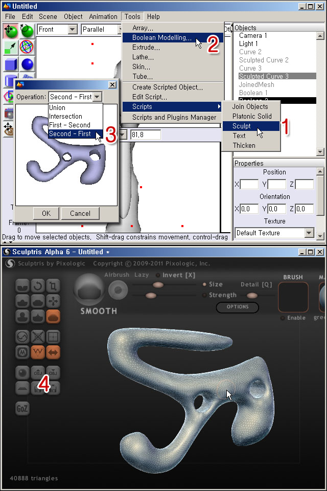Select Sculpted Curve 3 in Objects list

[x=277, y=76]
